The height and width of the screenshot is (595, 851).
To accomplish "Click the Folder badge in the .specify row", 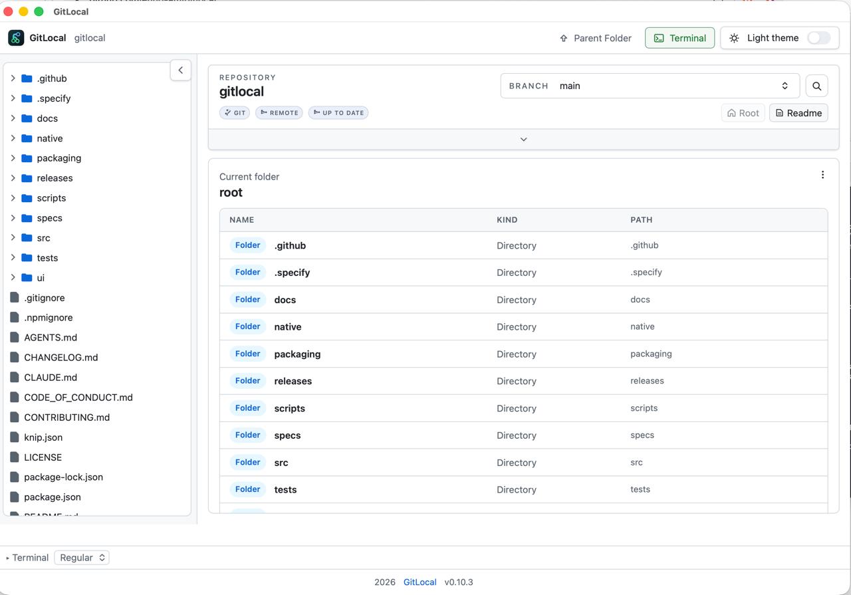I will click(x=247, y=272).
